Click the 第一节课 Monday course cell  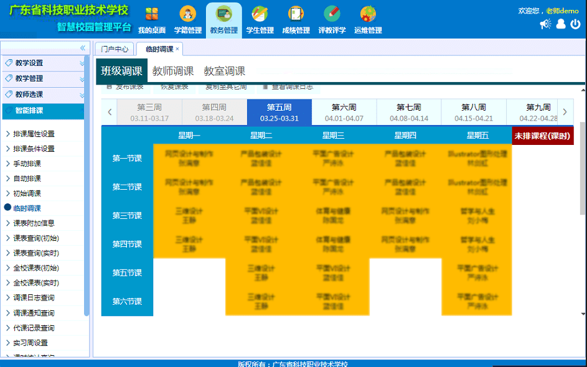[189, 158]
